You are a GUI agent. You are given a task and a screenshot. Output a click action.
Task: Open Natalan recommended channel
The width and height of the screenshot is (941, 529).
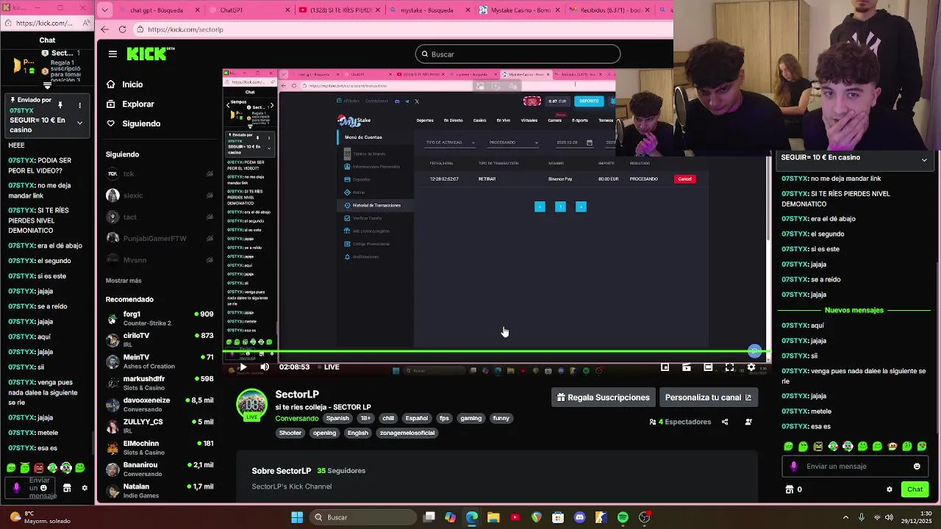(x=159, y=490)
